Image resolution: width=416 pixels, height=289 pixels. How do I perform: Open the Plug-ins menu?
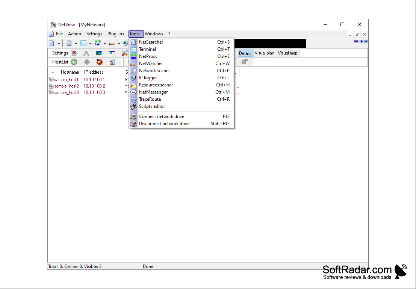click(116, 34)
